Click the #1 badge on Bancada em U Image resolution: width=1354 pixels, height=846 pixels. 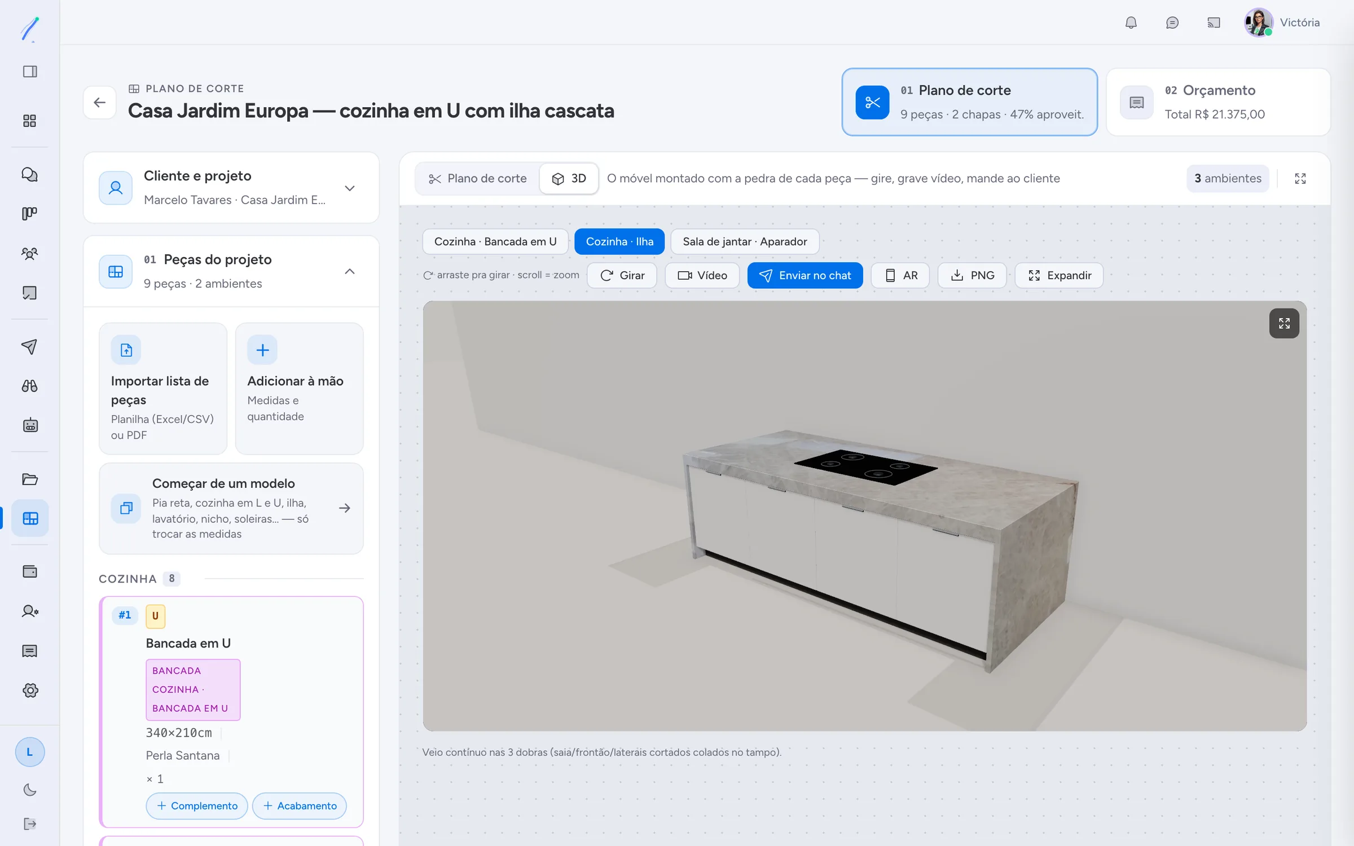[x=125, y=615]
